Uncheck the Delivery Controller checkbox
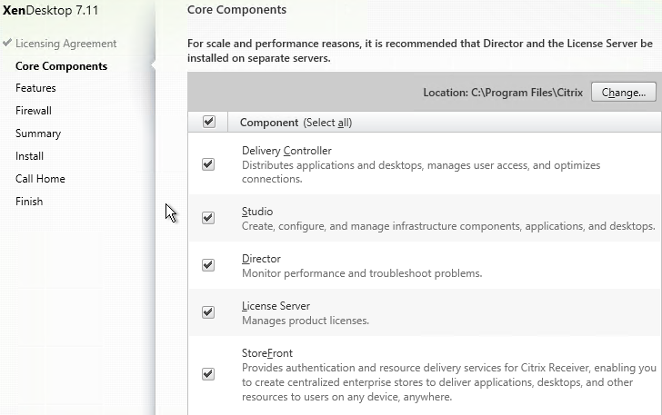 pyautogui.click(x=208, y=164)
